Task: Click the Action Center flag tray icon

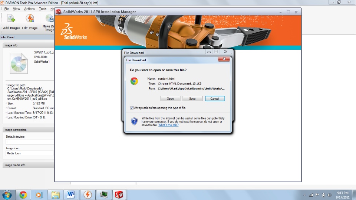Action: pyautogui.click(x=317, y=195)
